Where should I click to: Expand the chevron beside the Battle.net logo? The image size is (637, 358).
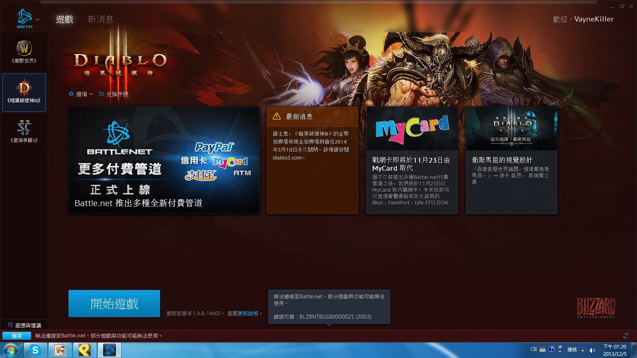pos(38,19)
